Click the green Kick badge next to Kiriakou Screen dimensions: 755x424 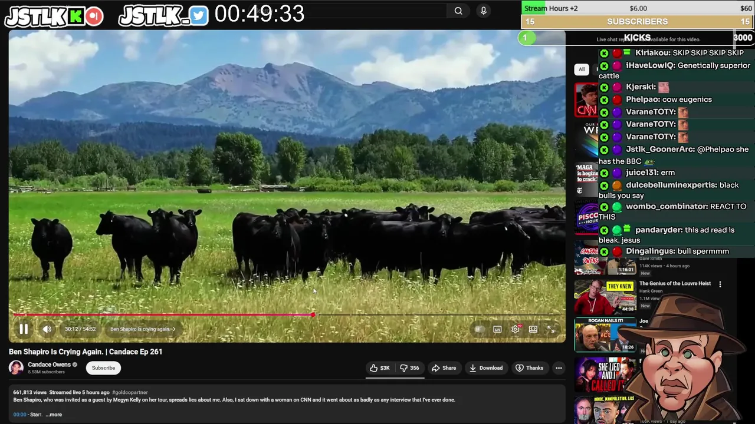[x=604, y=53]
